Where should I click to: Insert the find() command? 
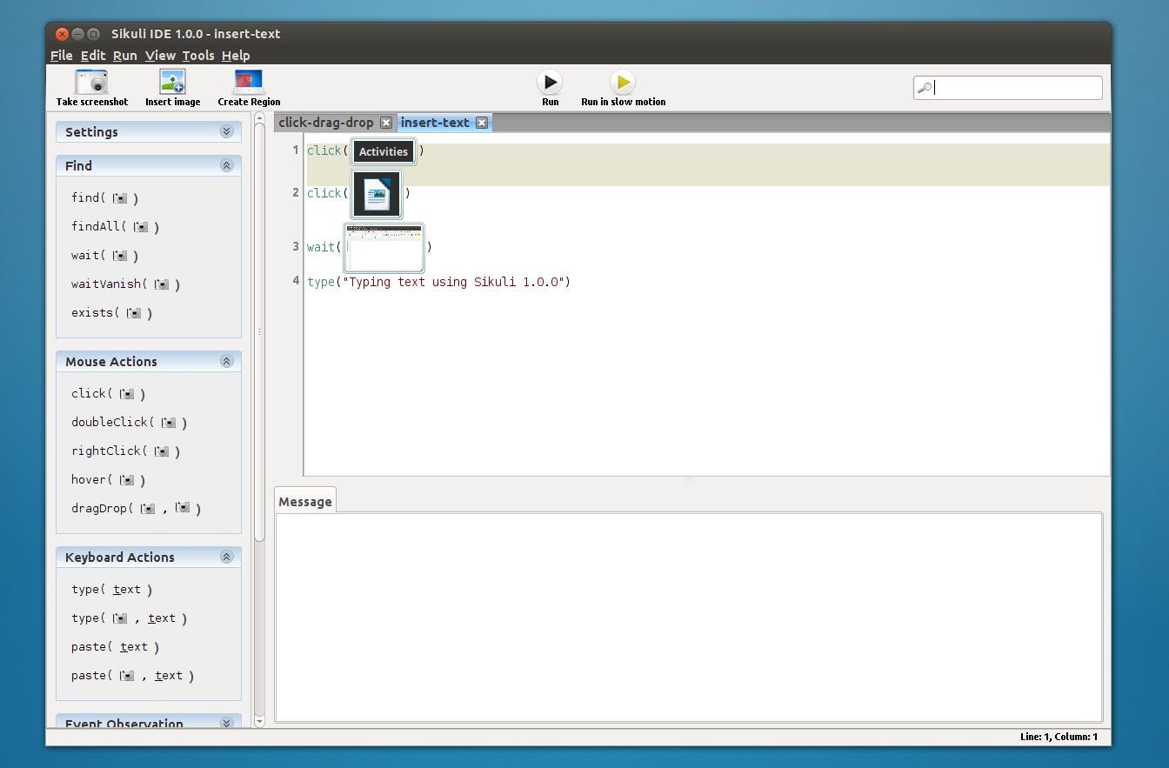(x=104, y=198)
